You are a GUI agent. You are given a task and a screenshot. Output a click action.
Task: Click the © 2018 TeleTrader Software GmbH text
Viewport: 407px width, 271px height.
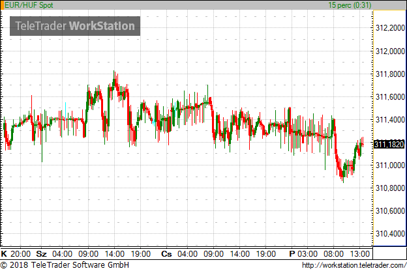tap(65, 265)
